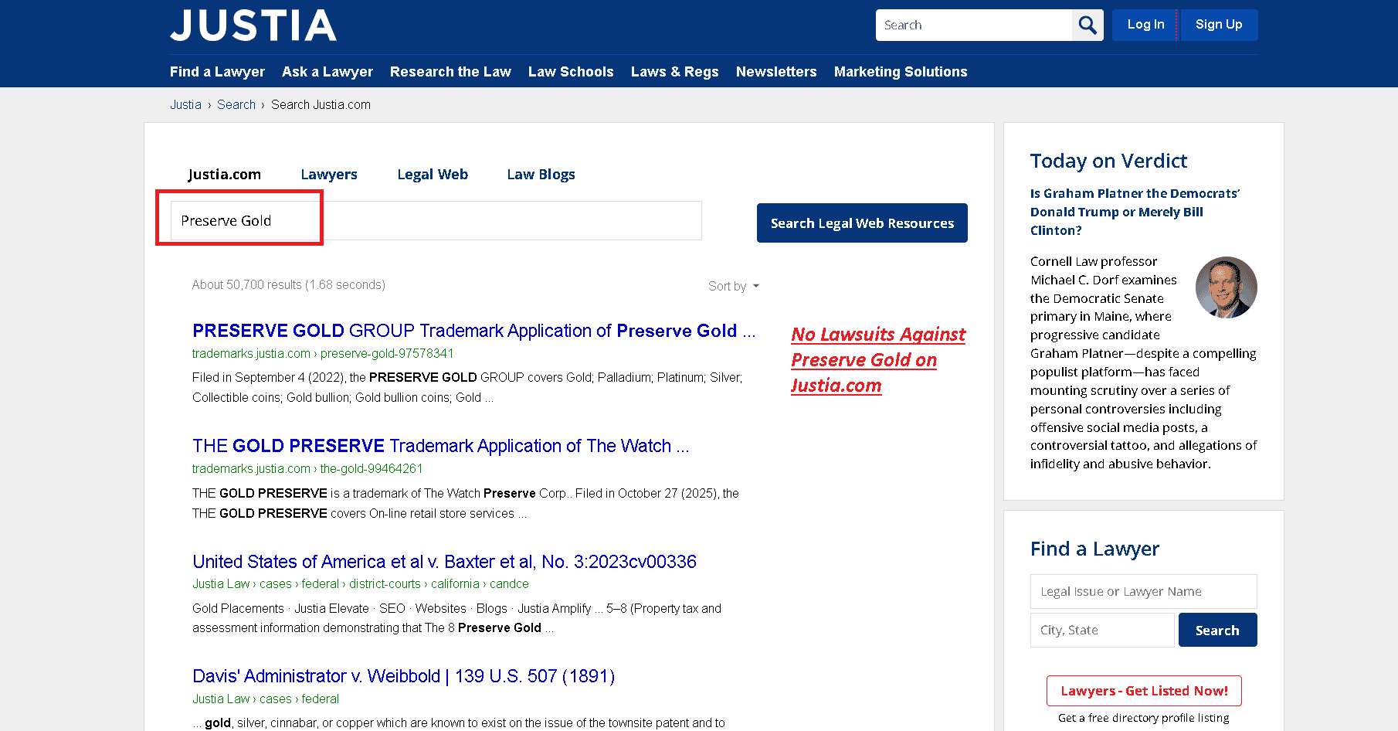Switch to the Law Blogs tab
The width and height of the screenshot is (1398, 731).
pyautogui.click(x=541, y=175)
